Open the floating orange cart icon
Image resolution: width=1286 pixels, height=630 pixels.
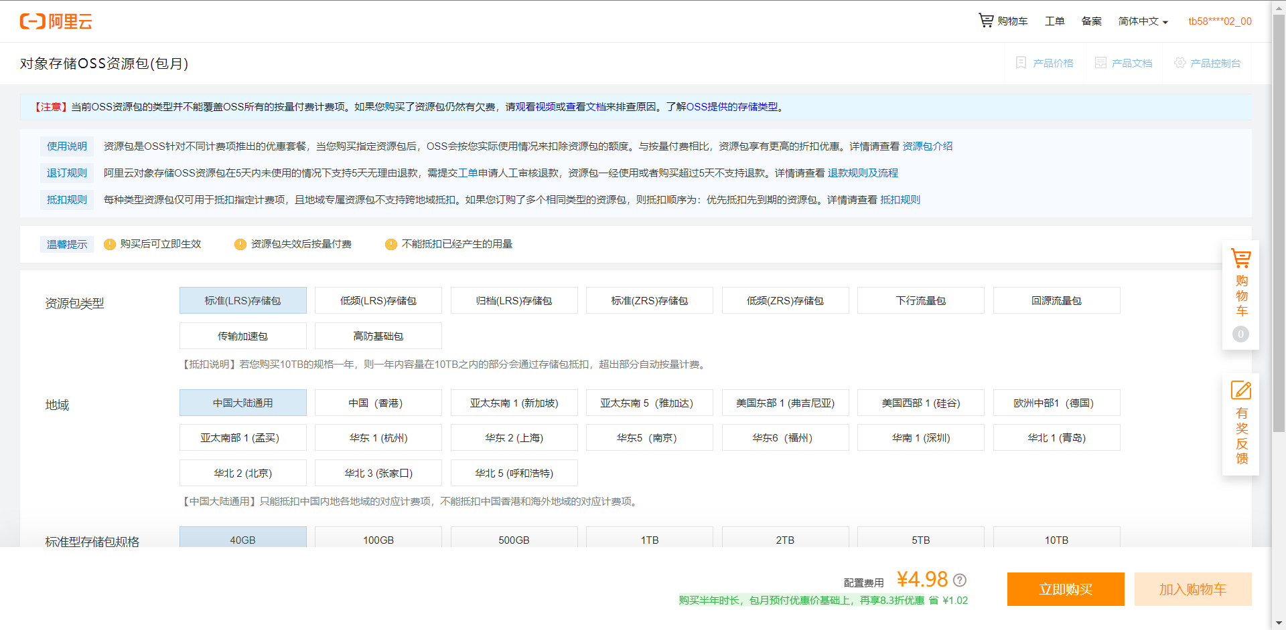tap(1240, 258)
